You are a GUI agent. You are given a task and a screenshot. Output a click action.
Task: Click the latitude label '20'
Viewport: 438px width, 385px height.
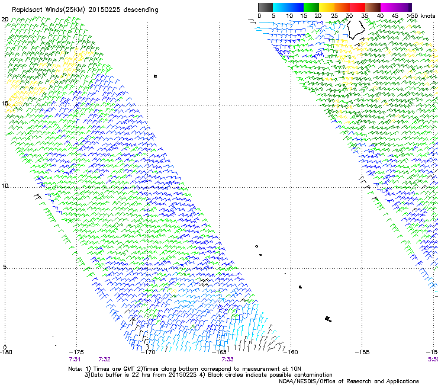pos(5,20)
